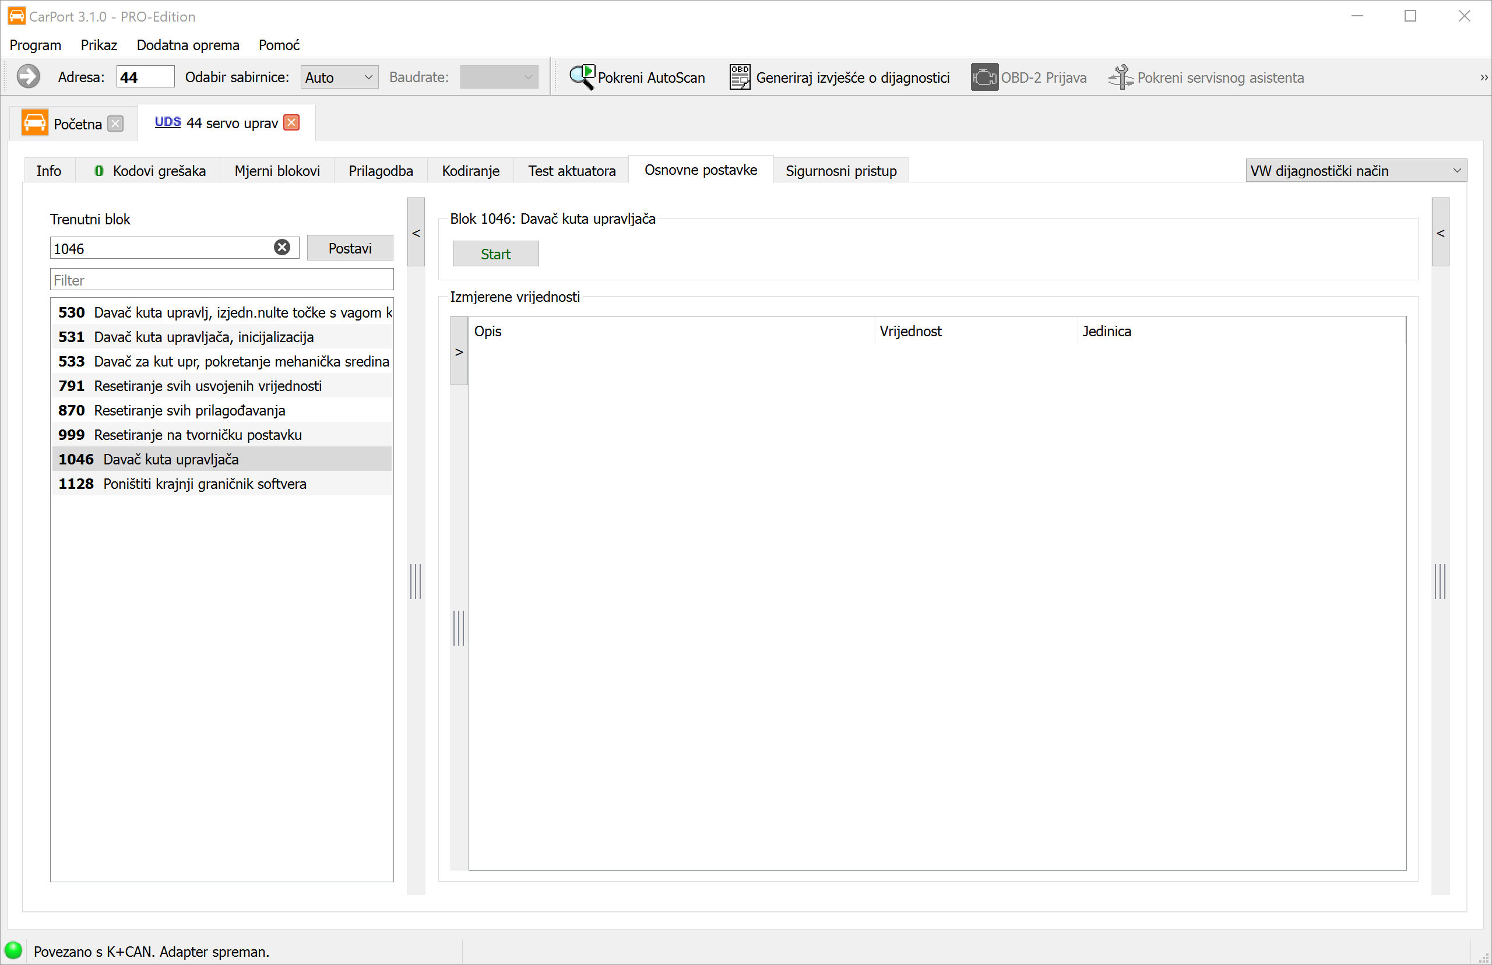
Task: Clear the Trenutni blok field
Action: 282,248
